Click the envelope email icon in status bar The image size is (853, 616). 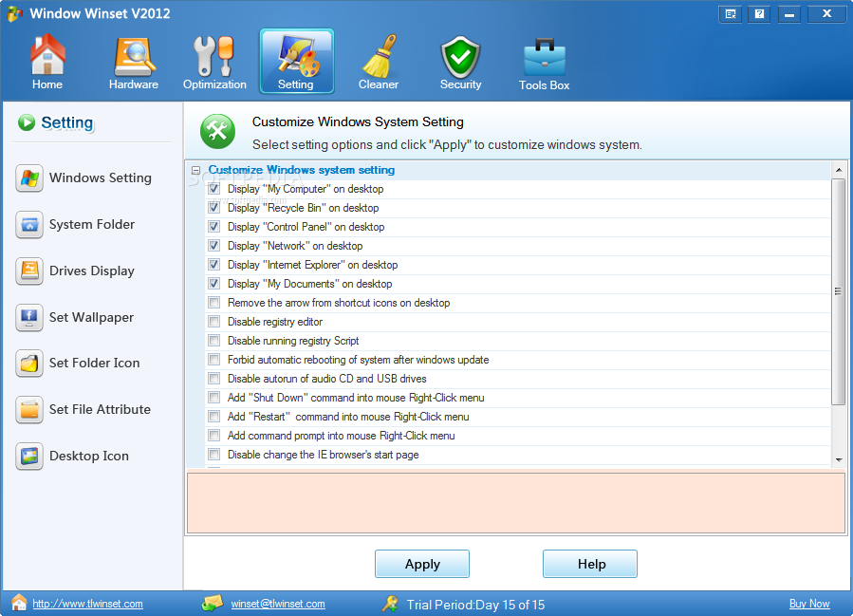pyautogui.click(x=213, y=603)
